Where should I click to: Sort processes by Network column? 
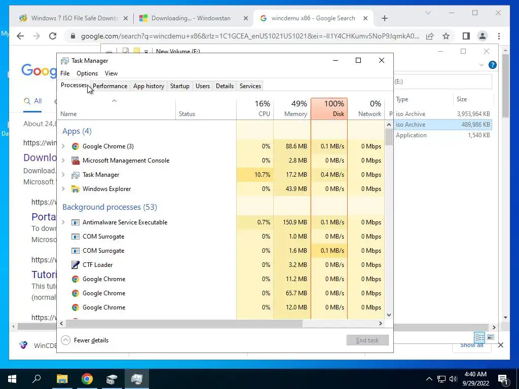[x=366, y=109]
